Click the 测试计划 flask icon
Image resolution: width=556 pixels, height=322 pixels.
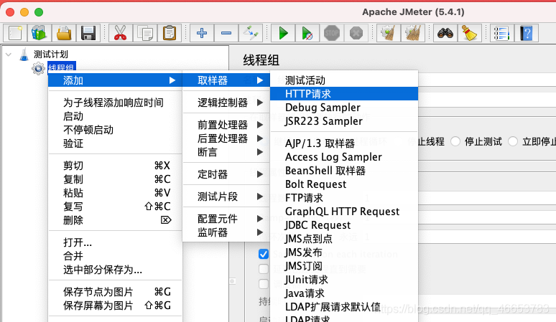click(24, 55)
